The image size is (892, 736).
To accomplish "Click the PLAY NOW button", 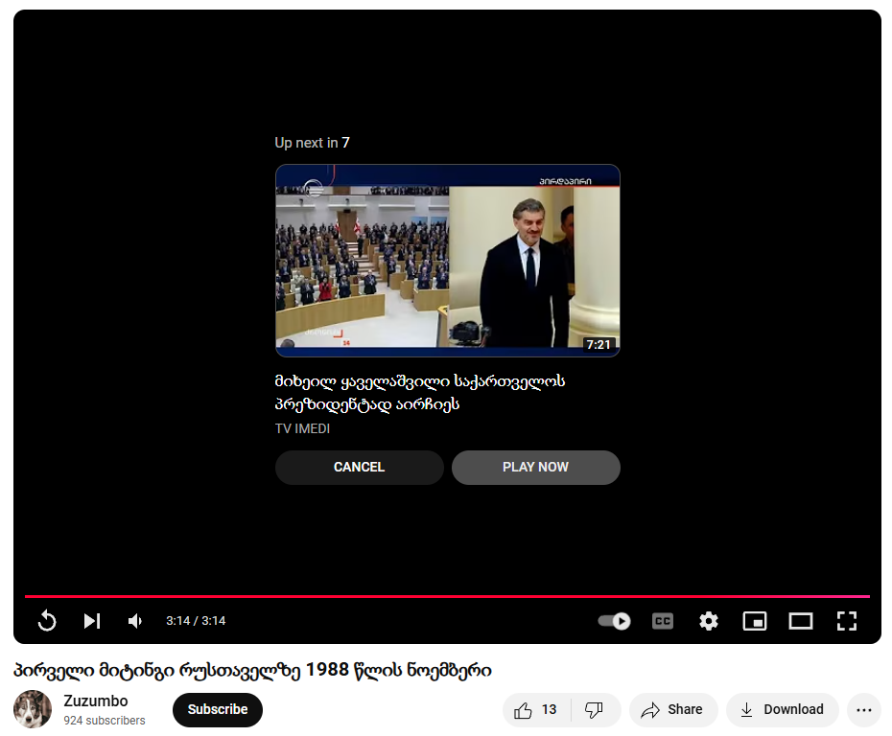I will coord(536,467).
